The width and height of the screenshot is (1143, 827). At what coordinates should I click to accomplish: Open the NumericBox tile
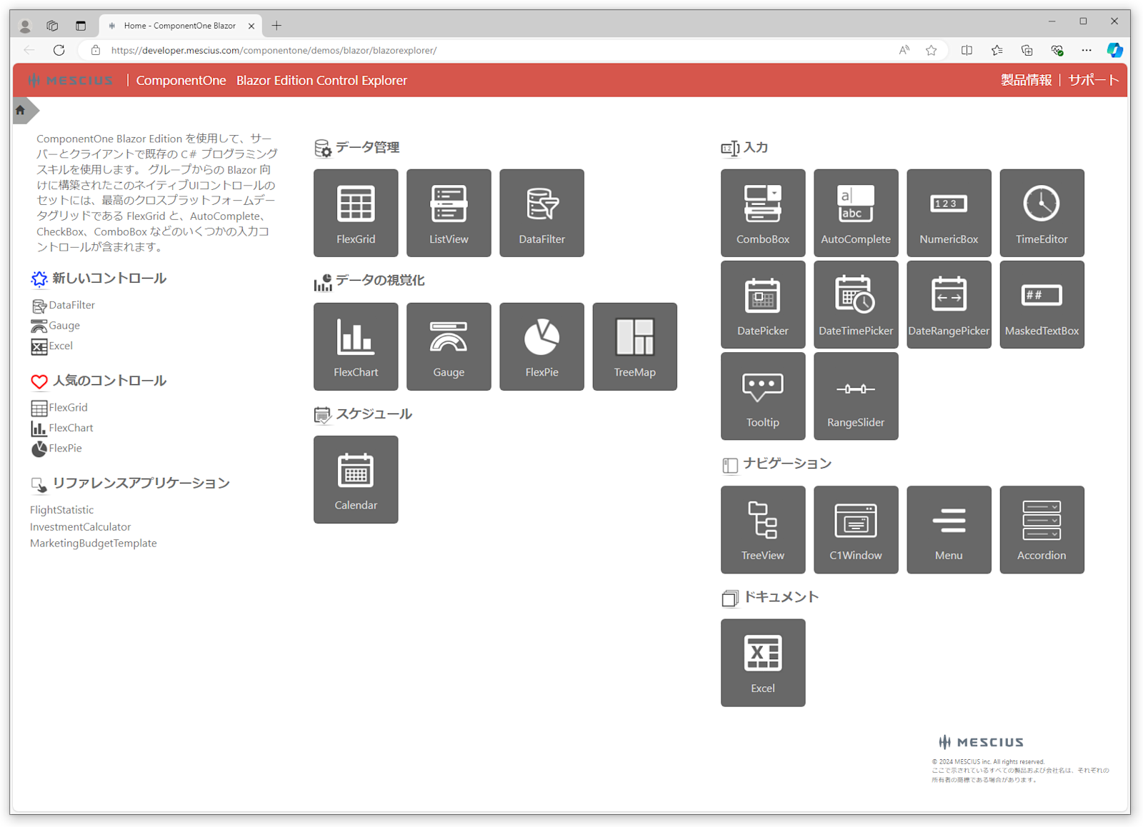(949, 213)
